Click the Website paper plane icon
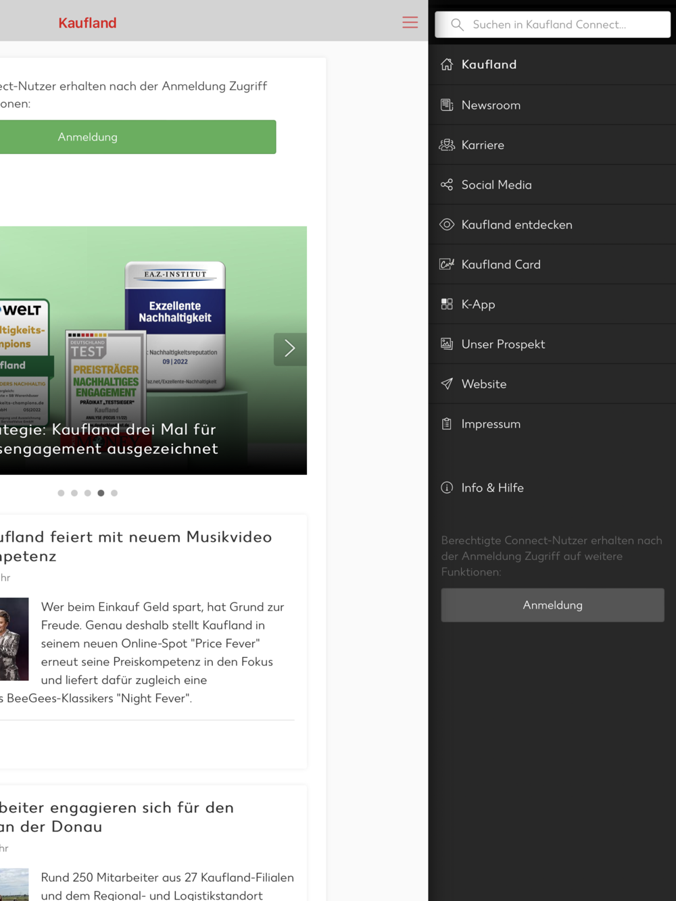 coord(447,384)
